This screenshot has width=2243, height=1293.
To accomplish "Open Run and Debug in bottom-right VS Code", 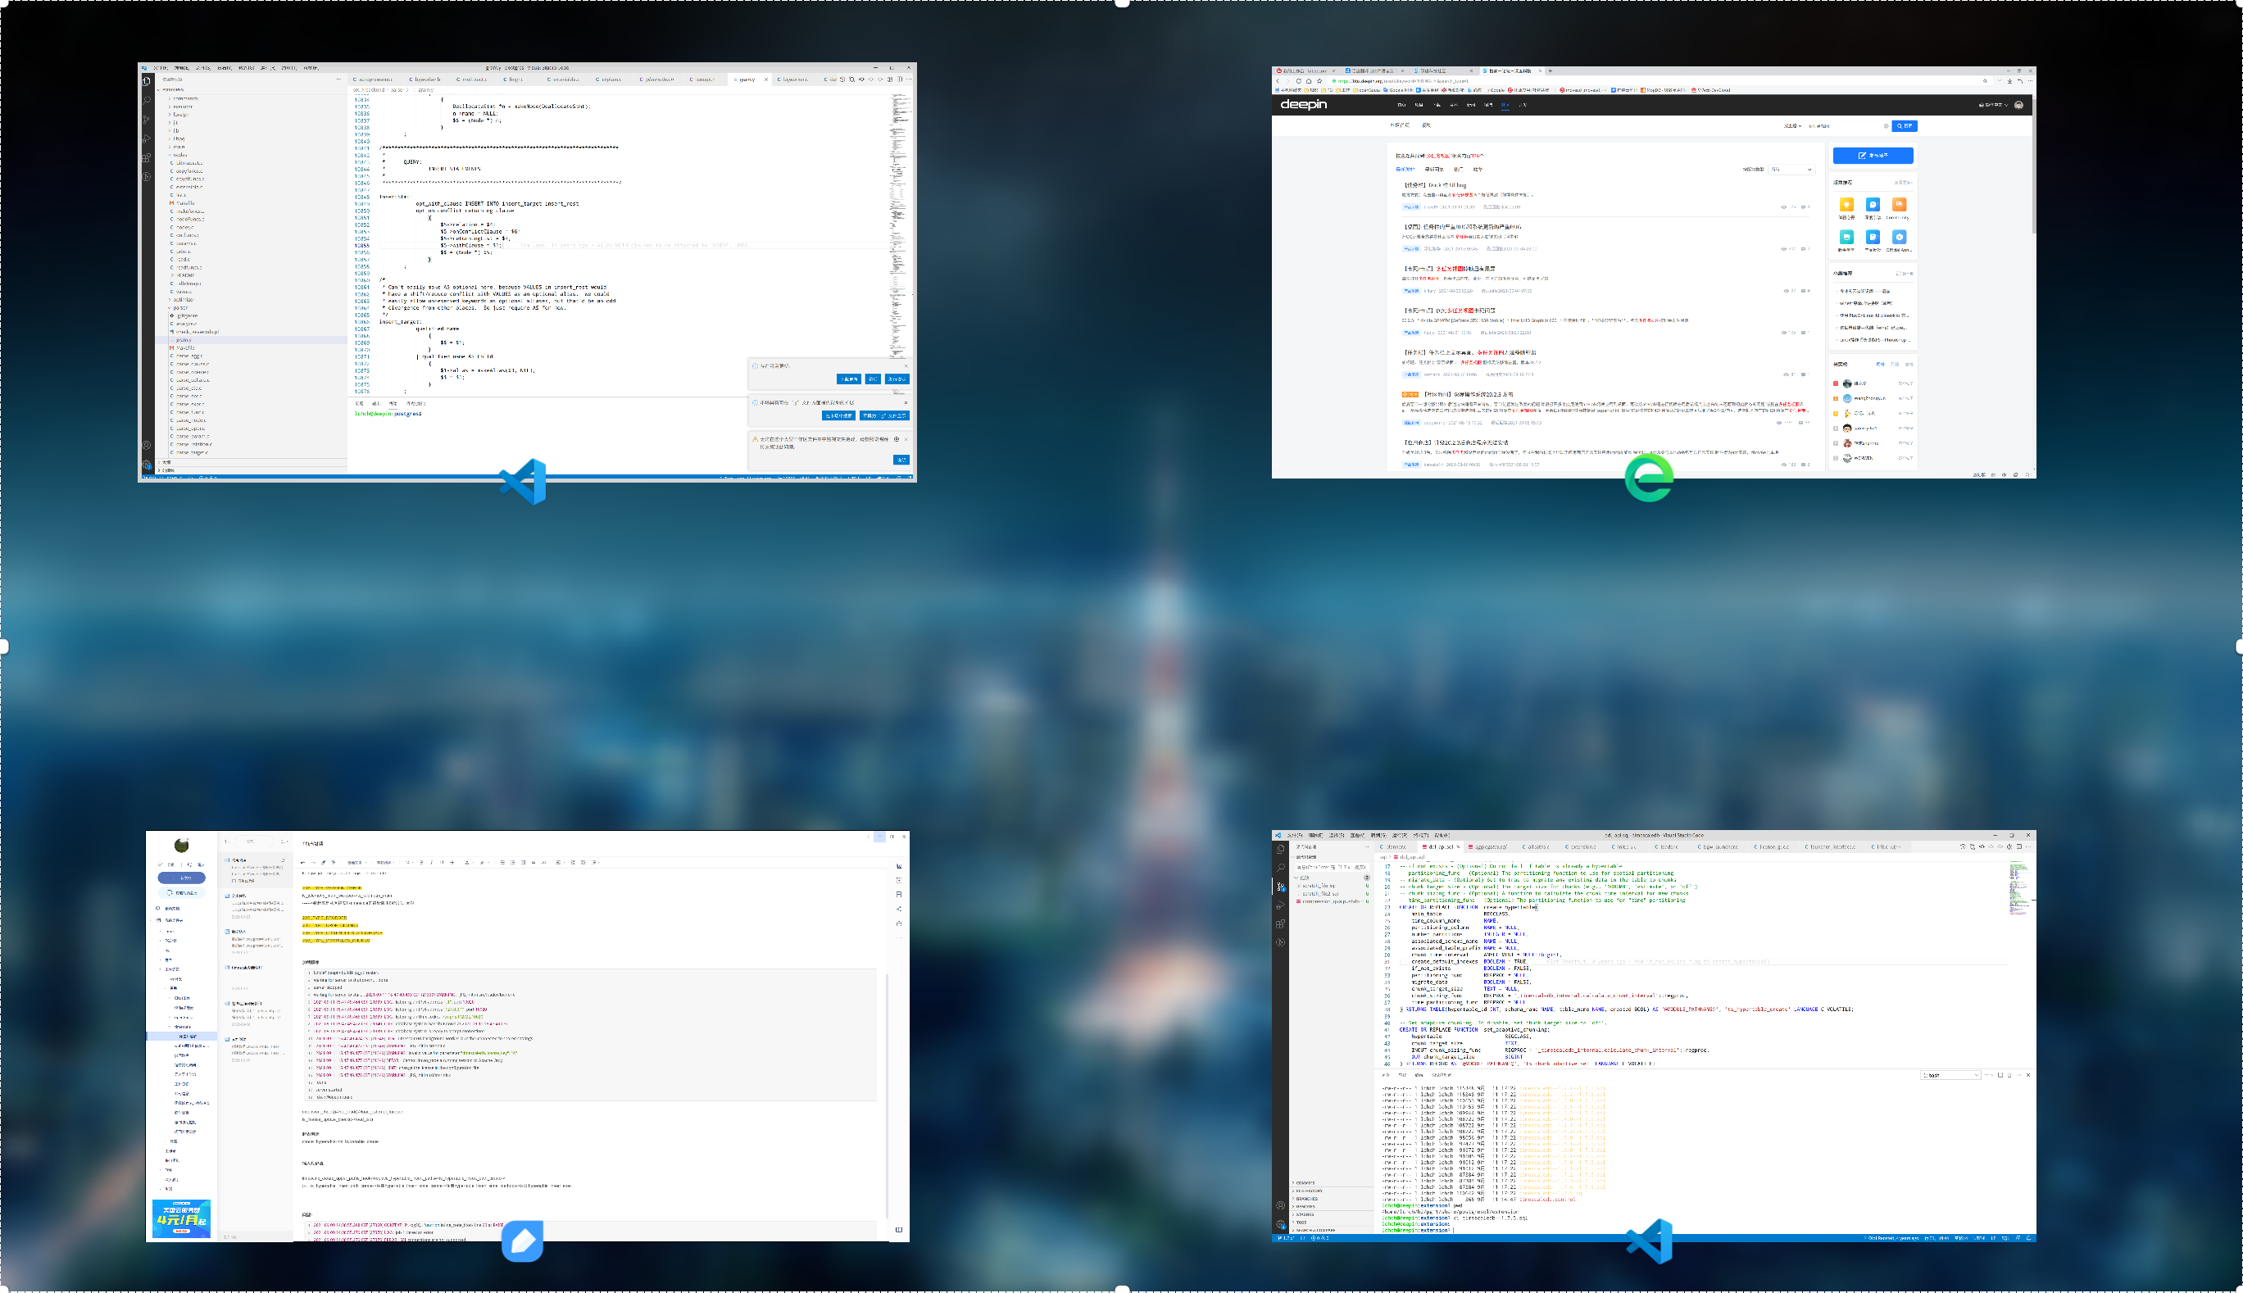I will [1280, 905].
